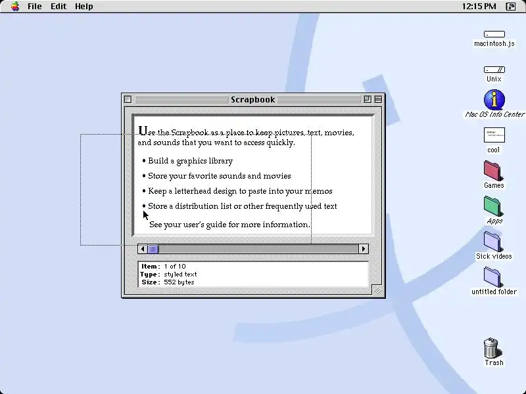Click the macintosh.js label text
The width and height of the screenshot is (526, 394).
tap(494, 43)
